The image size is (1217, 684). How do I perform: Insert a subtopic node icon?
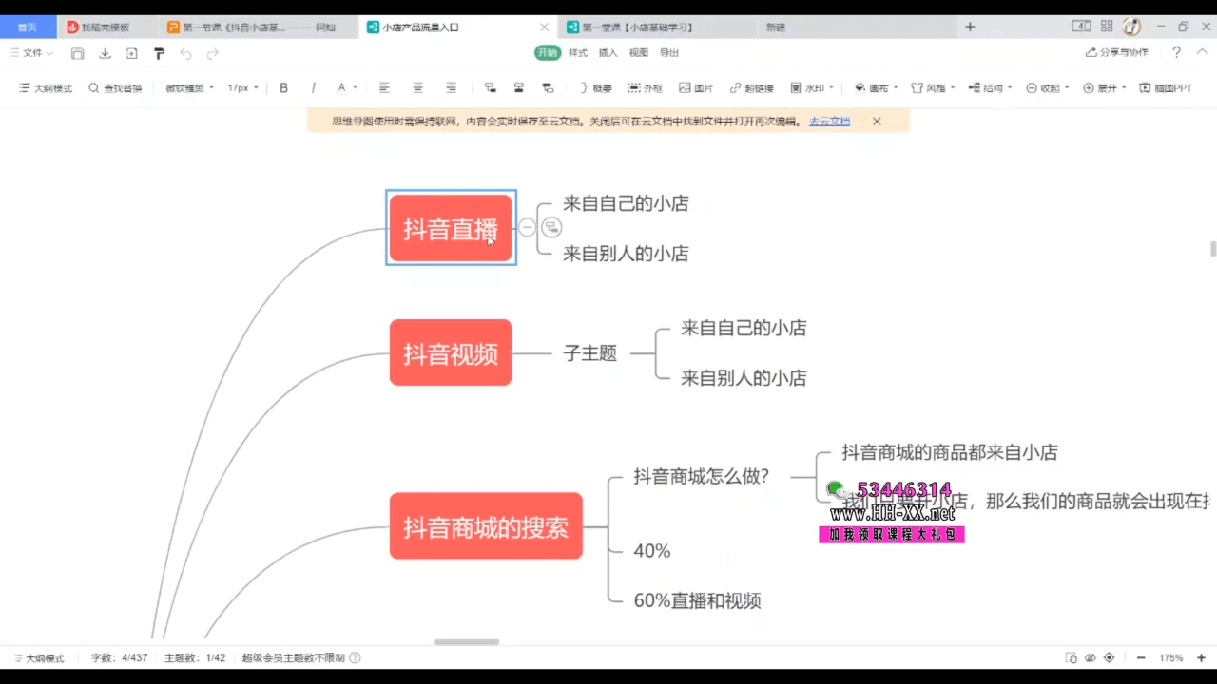point(490,87)
